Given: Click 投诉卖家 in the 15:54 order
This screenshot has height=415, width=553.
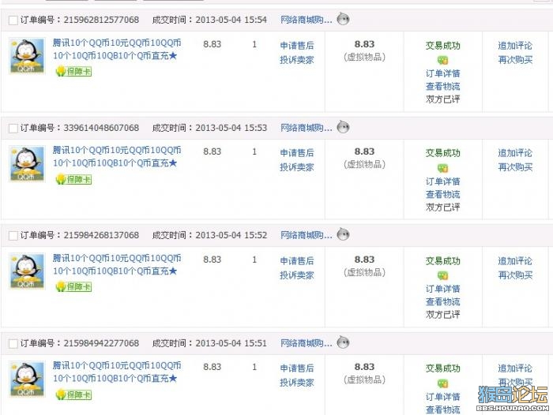Looking at the screenshot, I should tap(297, 60).
